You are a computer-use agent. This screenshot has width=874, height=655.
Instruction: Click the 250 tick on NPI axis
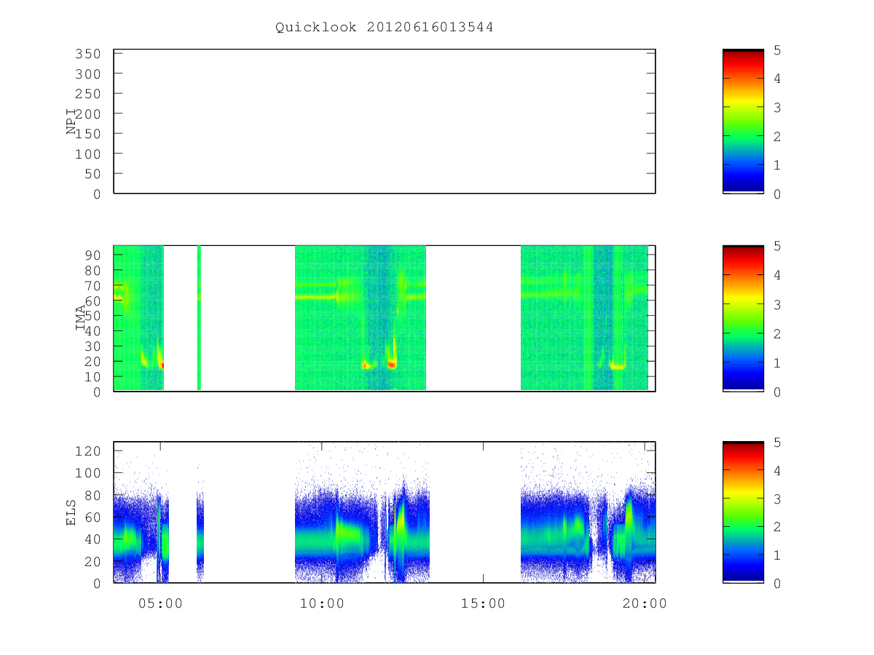tap(87, 94)
